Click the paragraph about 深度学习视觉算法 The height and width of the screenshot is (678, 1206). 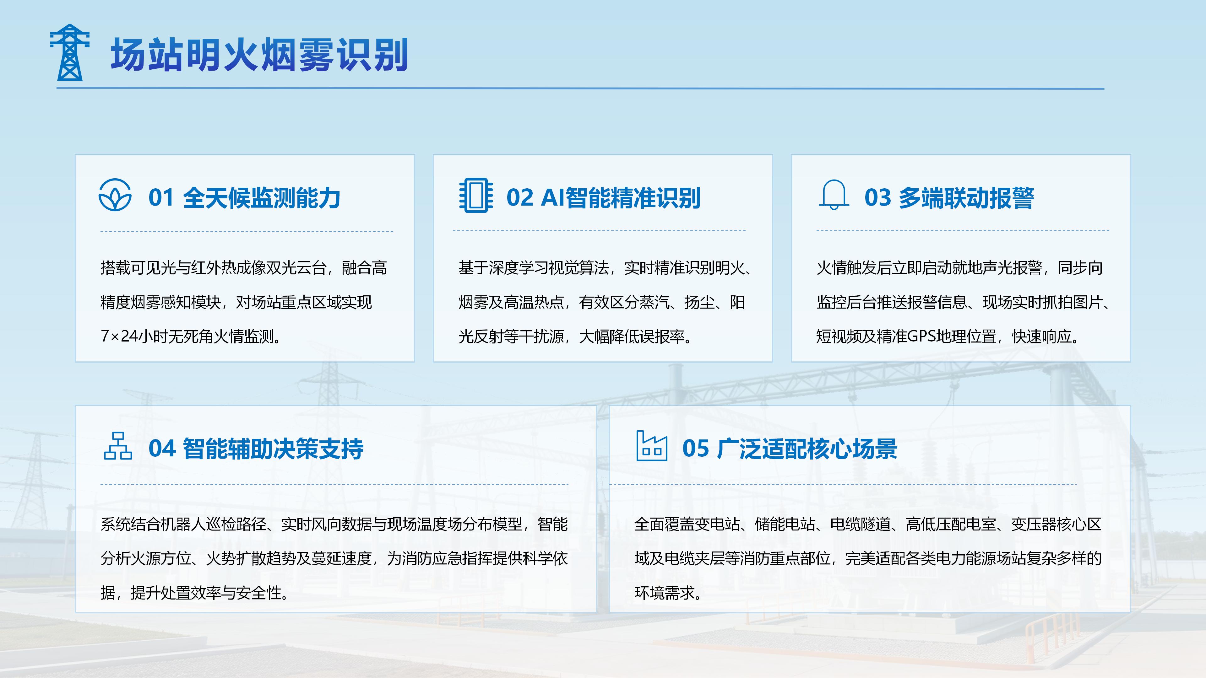pyautogui.click(x=605, y=302)
